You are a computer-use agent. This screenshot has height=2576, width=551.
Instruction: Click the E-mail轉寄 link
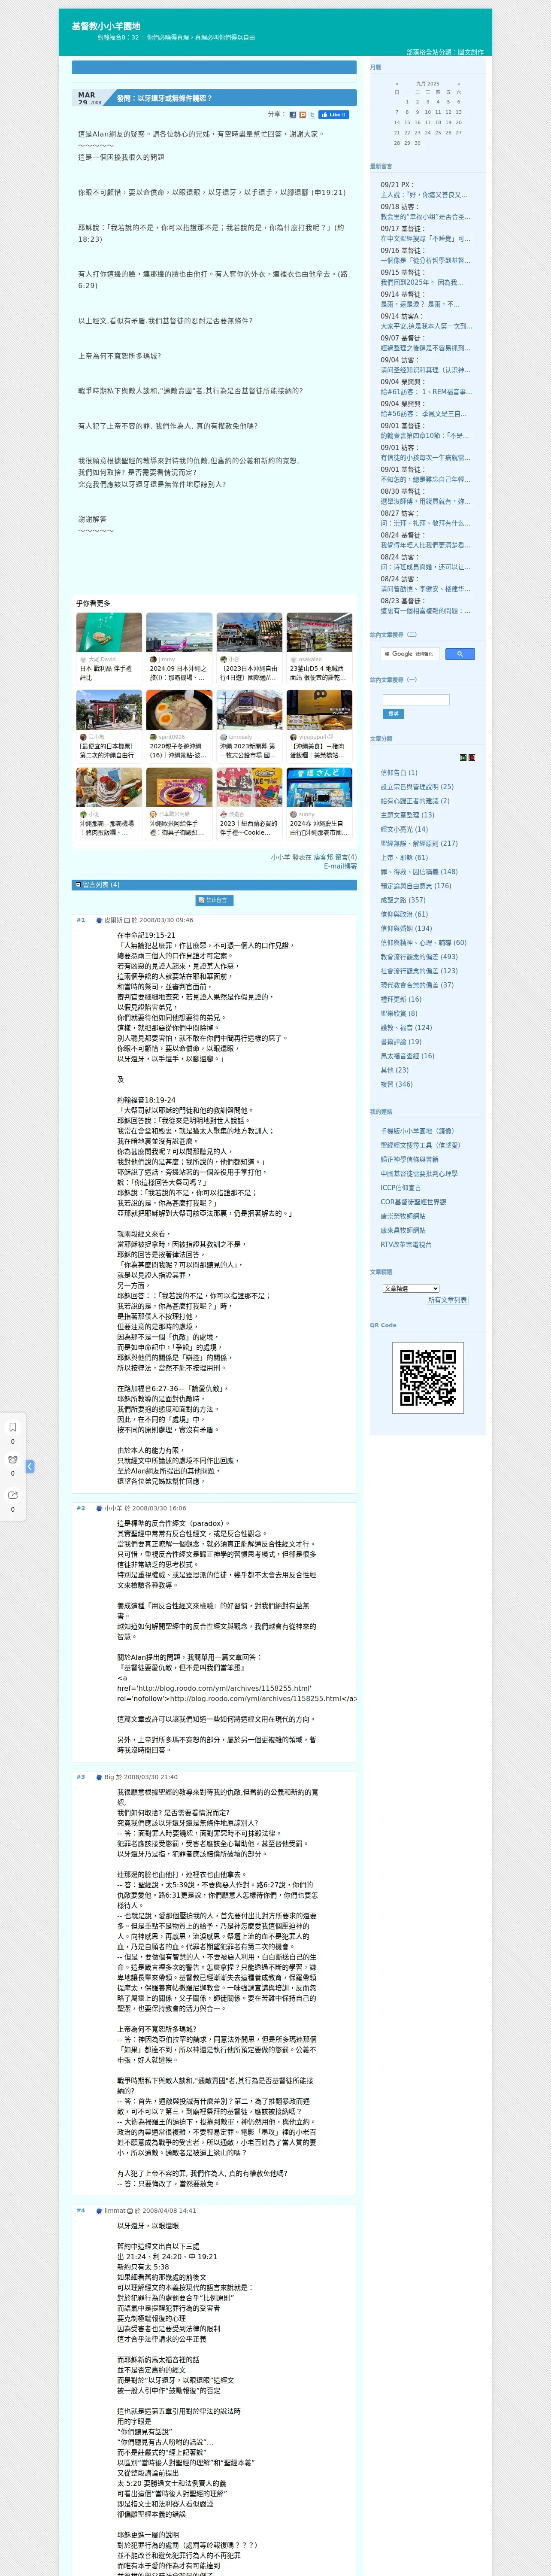coord(340,866)
